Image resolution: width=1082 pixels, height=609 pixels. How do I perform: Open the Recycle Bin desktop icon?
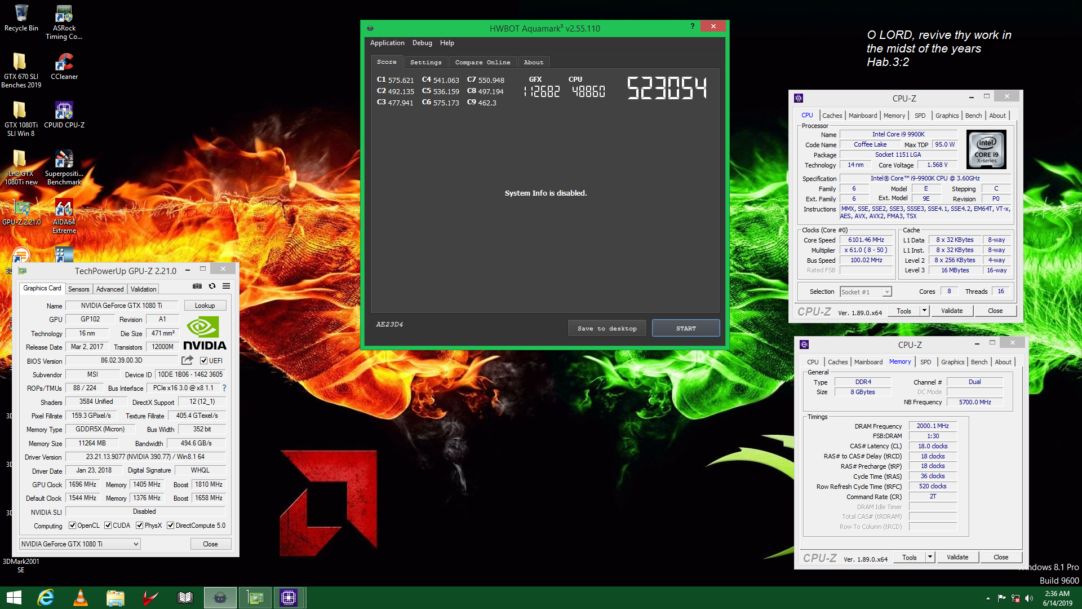coord(21,18)
